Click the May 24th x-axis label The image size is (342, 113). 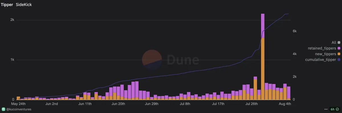click(18, 104)
